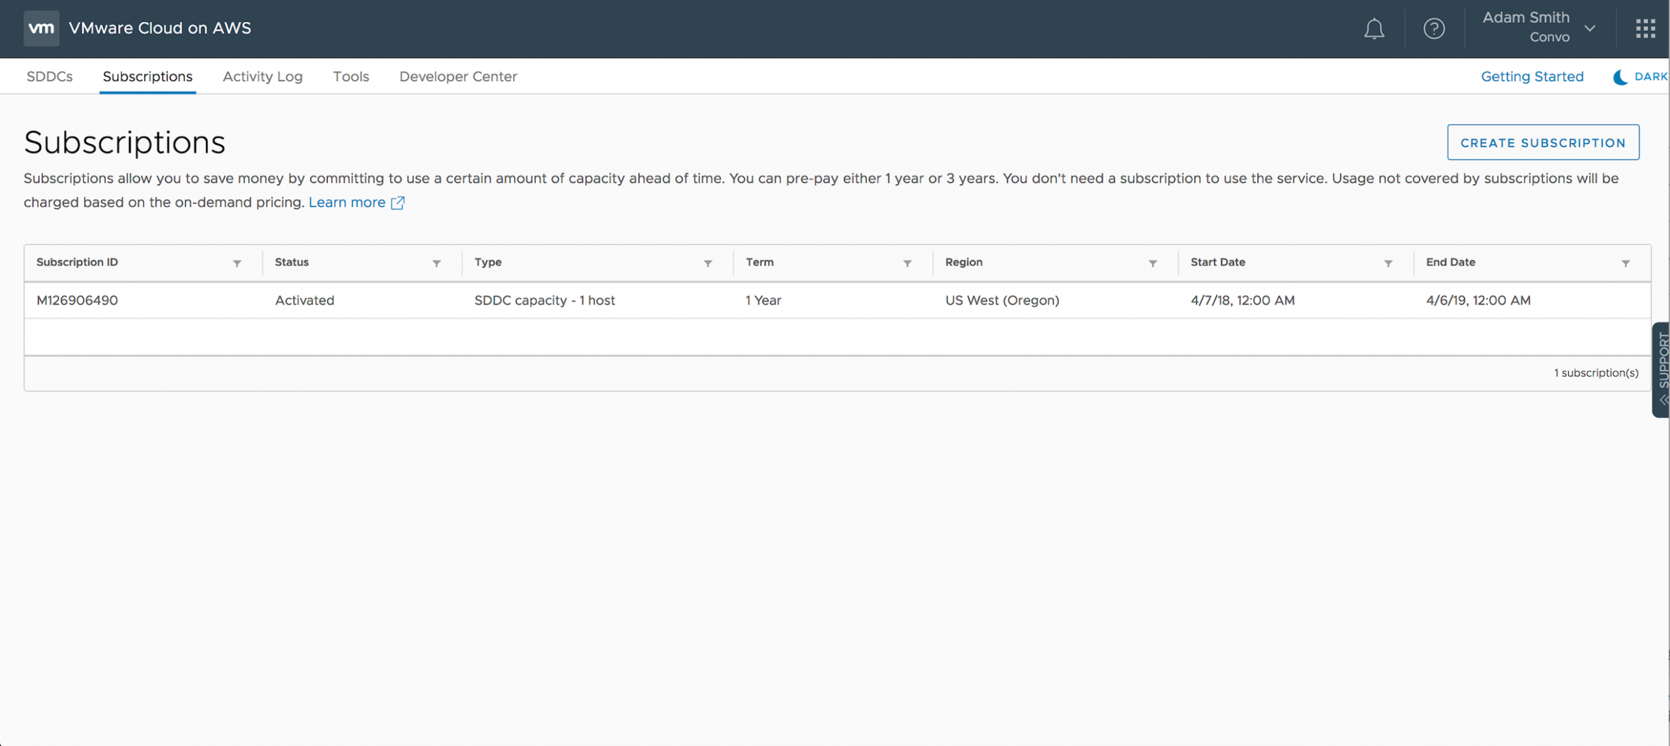Screen dimensions: 1670x746
Task: Switch to the SDDCs tab
Action: pos(50,77)
